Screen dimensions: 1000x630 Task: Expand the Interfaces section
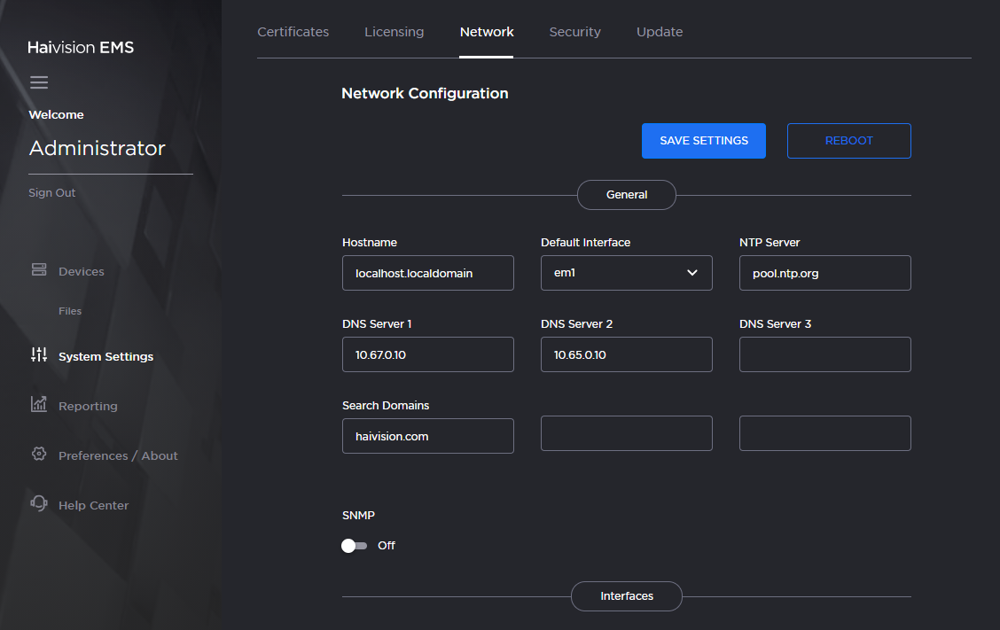point(627,595)
